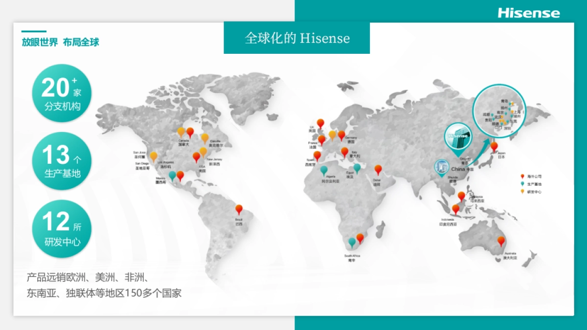Image resolution: width=587 pixels, height=330 pixels.
Task: Select the red pin above UK
Action: (320, 123)
